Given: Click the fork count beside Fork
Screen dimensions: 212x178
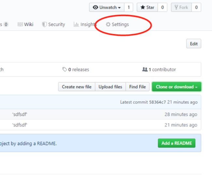Looking at the screenshot, I should coord(196,7).
